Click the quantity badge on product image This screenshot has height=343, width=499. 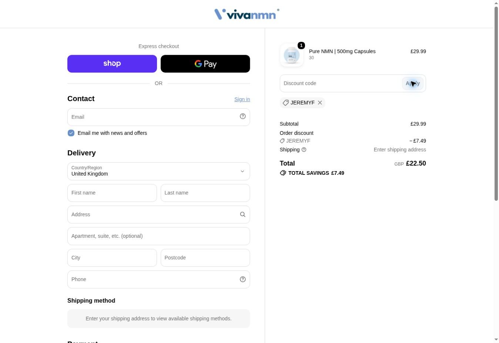(x=301, y=46)
